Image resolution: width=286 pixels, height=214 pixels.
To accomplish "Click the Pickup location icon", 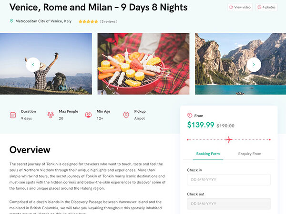I will click(126, 115).
